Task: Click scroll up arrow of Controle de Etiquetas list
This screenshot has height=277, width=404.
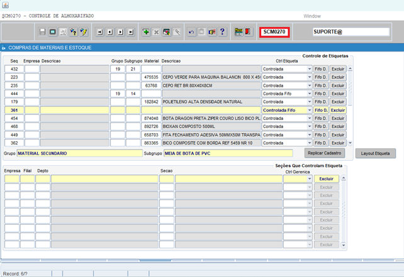Action: tap(350, 68)
